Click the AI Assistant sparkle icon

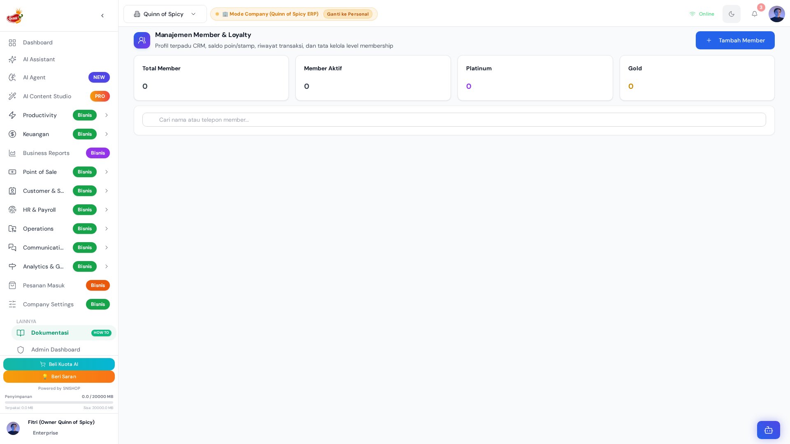[12, 60]
